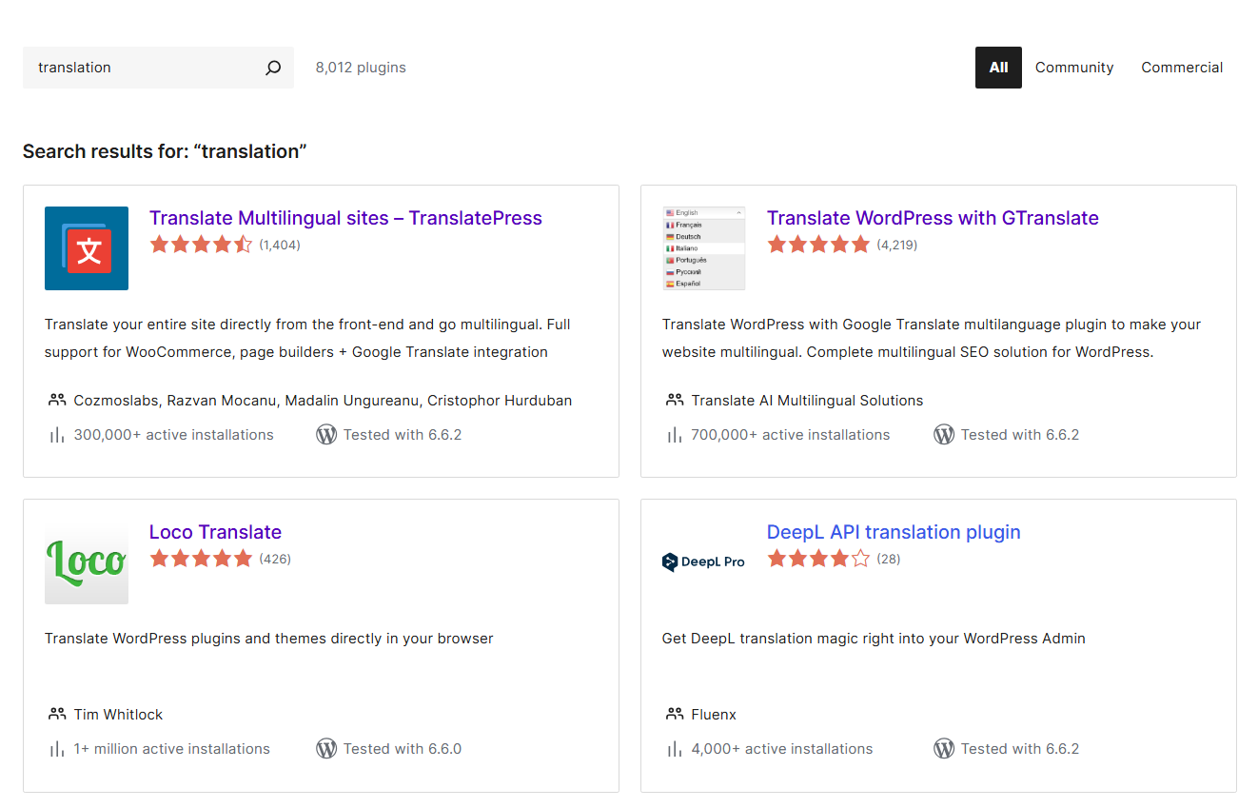Open Translate WordPress with GTranslate link

[x=933, y=218]
